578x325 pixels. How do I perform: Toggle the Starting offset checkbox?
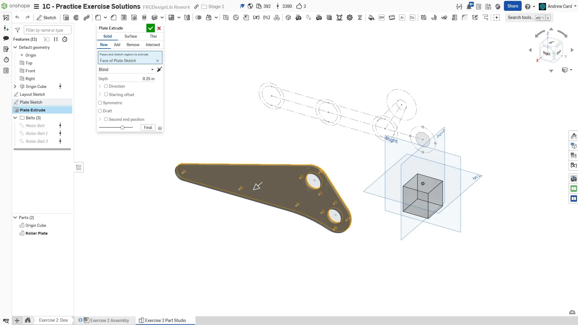pyautogui.click(x=106, y=95)
